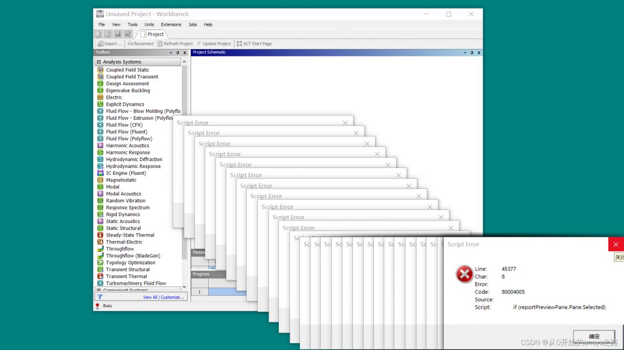
Task: Click the red error icon in Script Error dialog
Action: [464, 274]
